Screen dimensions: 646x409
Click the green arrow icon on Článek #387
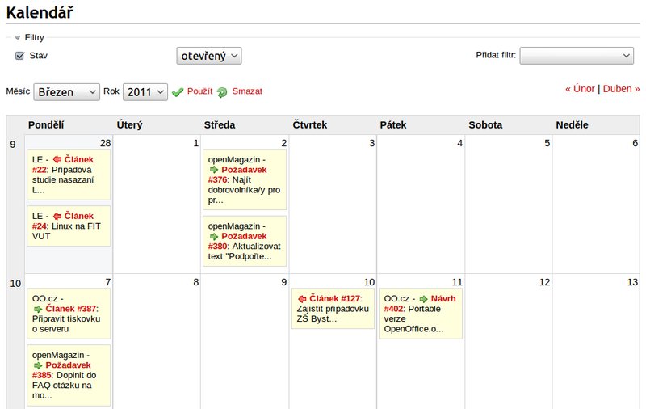[x=38, y=310]
